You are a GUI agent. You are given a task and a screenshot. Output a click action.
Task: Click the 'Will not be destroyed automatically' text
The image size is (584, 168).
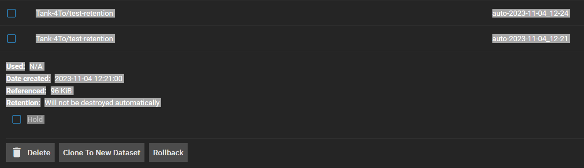click(x=102, y=103)
